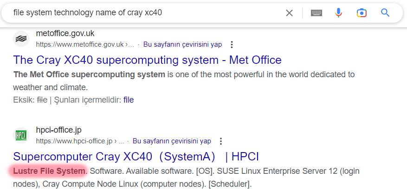This screenshot has height=190, width=407.
Task: Search by image using camera icon
Action: [362, 13]
